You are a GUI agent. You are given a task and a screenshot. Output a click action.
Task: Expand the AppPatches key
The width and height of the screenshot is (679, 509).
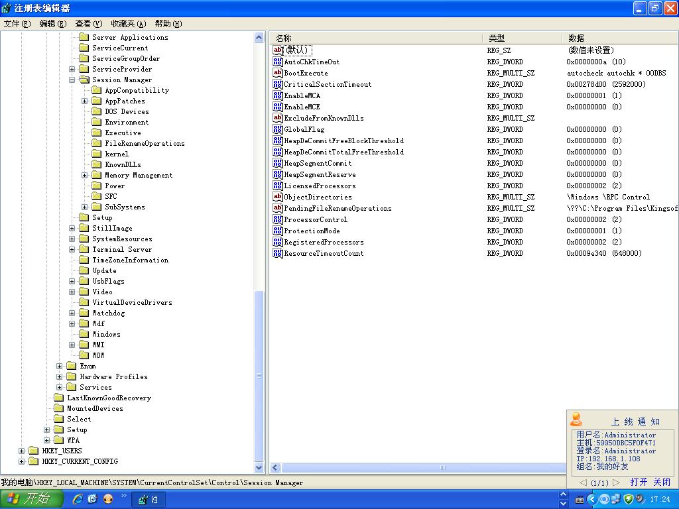85,101
